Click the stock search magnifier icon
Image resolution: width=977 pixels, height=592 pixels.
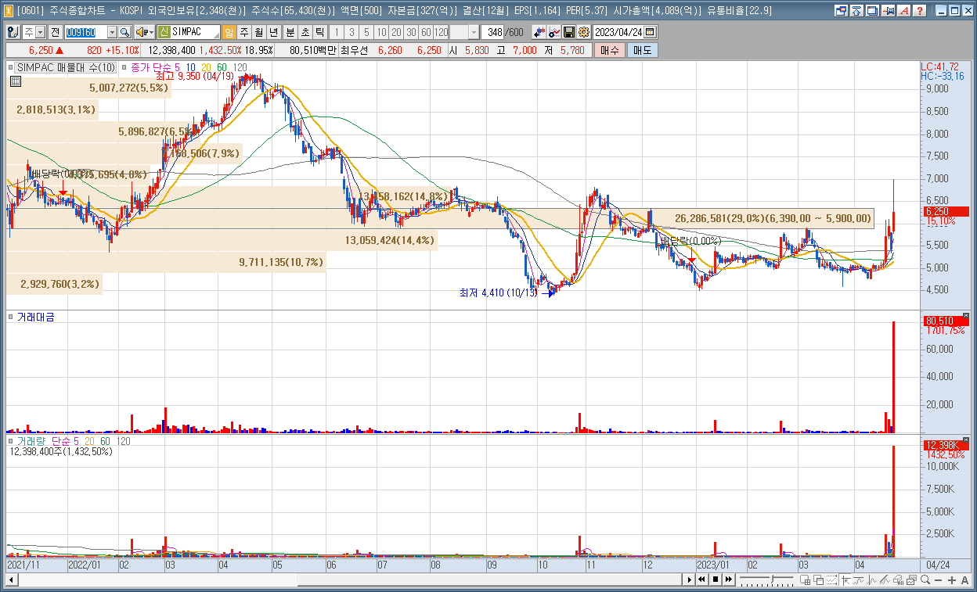[125, 32]
